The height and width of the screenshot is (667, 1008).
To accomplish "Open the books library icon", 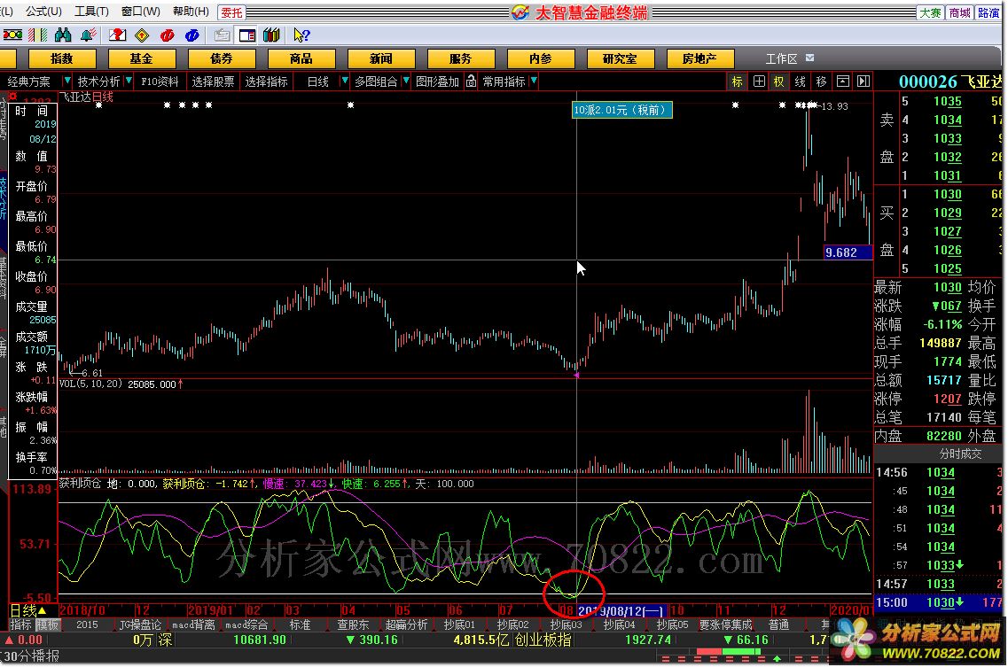I will coord(271,35).
